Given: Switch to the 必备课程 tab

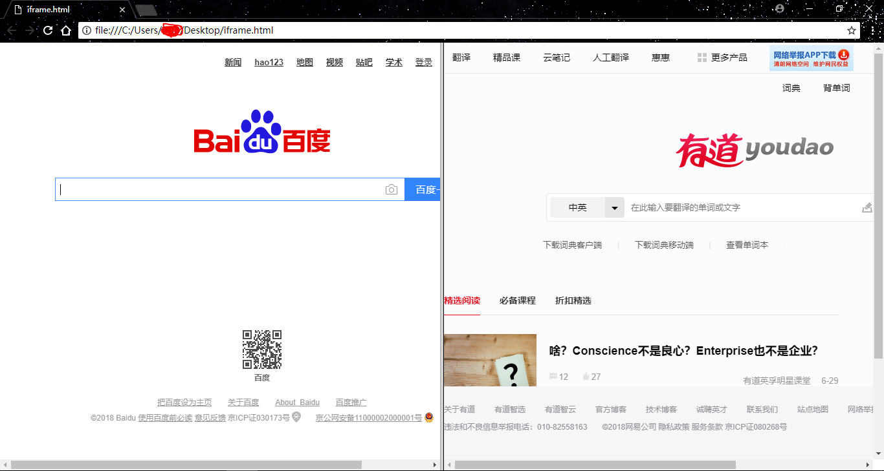Looking at the screenshot, I should [x=518, y=300].
